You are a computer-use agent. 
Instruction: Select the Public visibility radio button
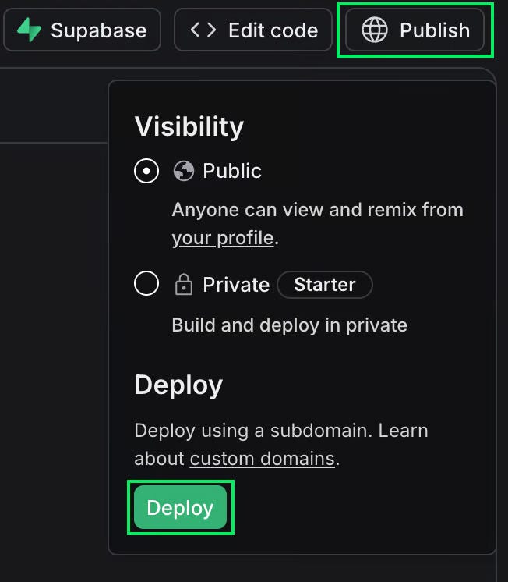[146, 171]
